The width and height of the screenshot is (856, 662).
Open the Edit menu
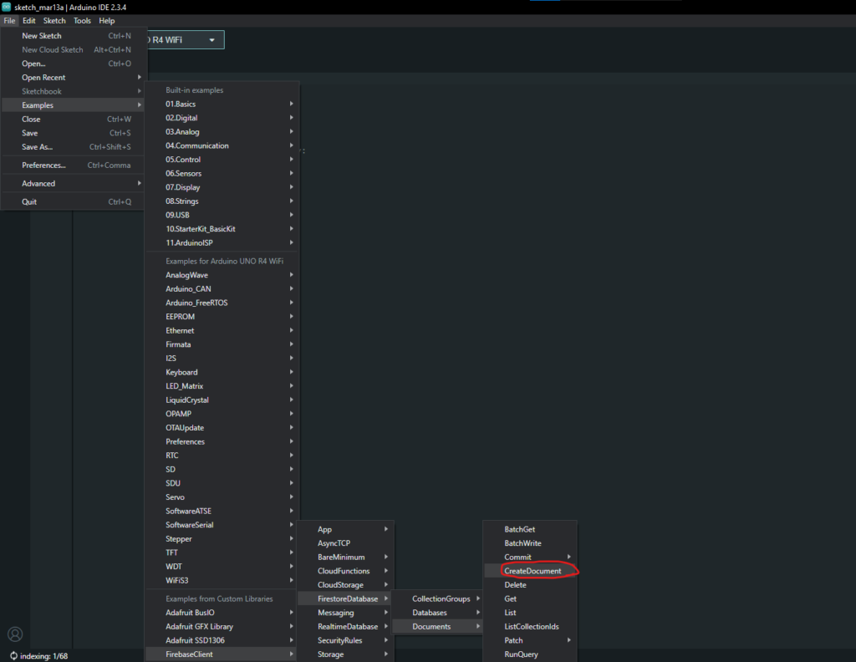point(29,21)
